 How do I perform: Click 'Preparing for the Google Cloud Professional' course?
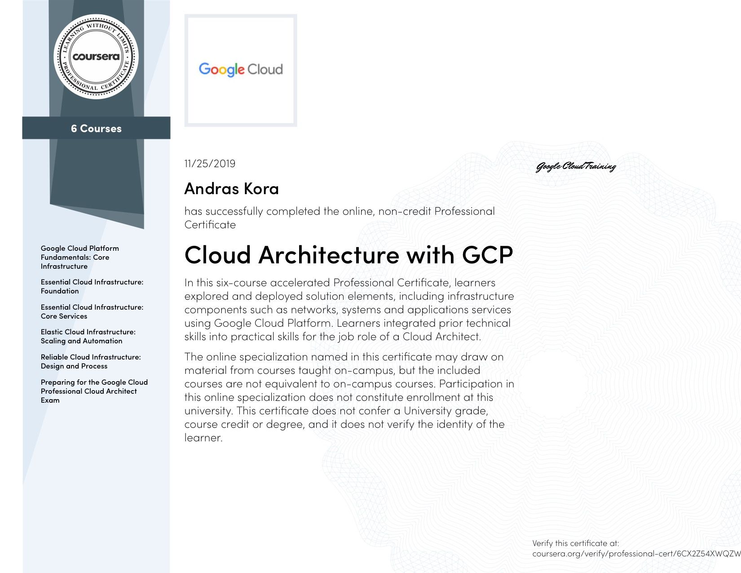(x=94, y=391)
